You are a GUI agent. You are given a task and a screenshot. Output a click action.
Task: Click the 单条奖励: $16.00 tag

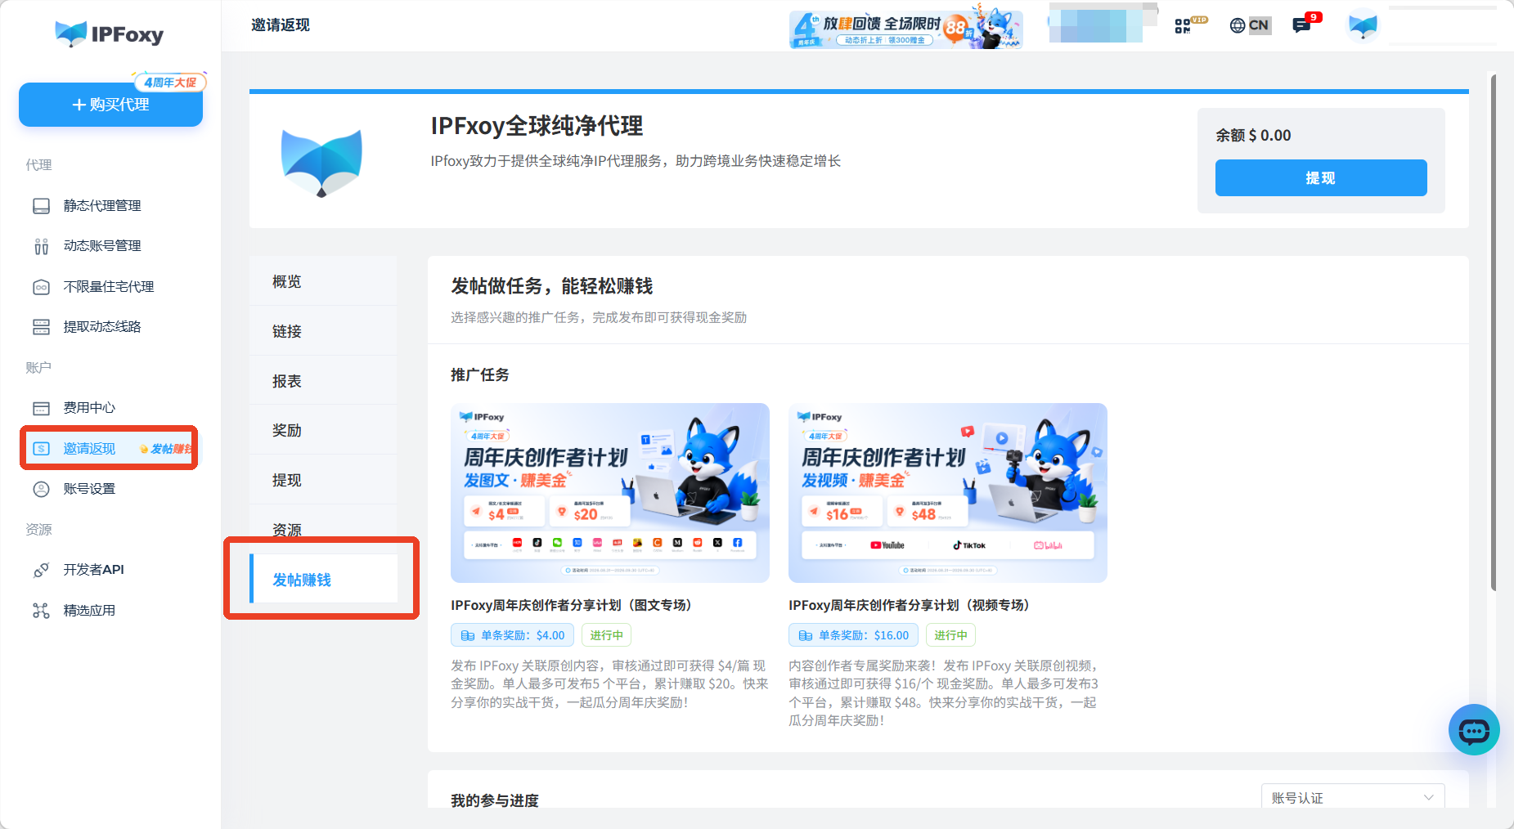(x=854, y=635)
